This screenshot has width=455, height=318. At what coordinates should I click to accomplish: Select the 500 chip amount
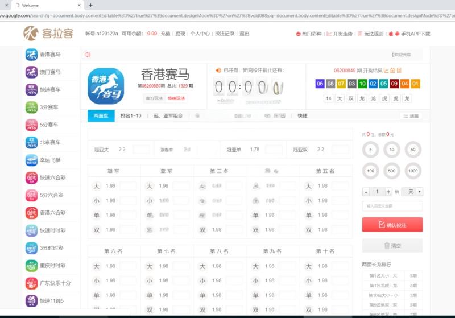[392, 171]
